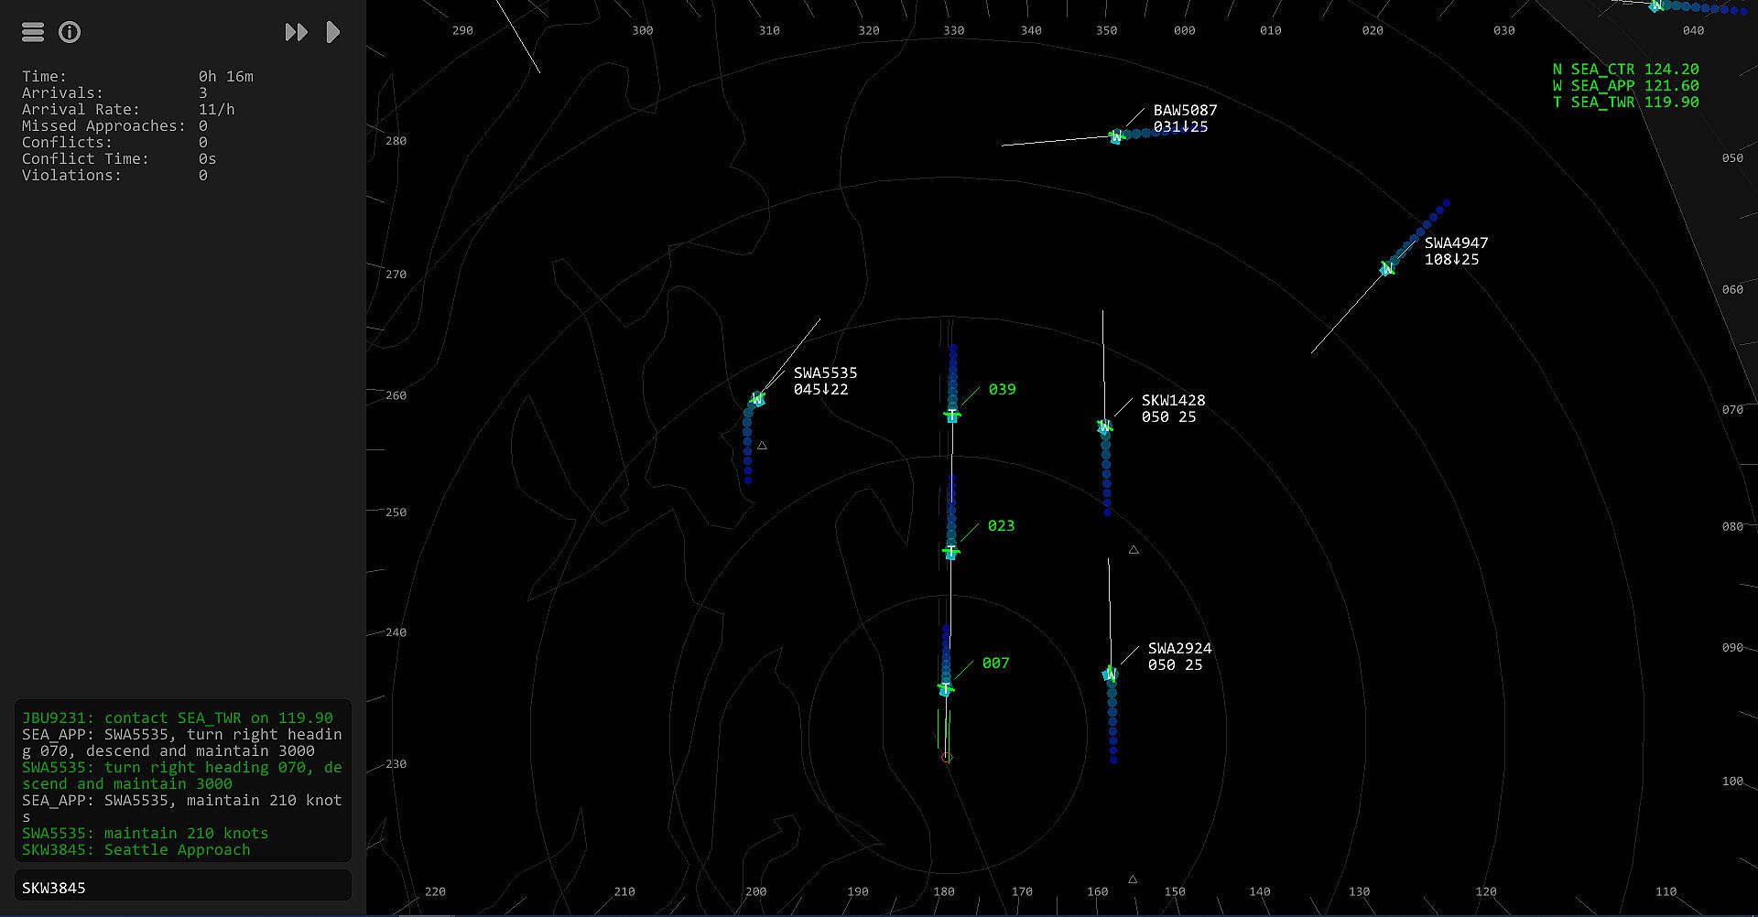This screenshot has width=1758, height=917.
Task: Click the BAW5087 altitude readout 031↓25
Action: coord(1180,127)
